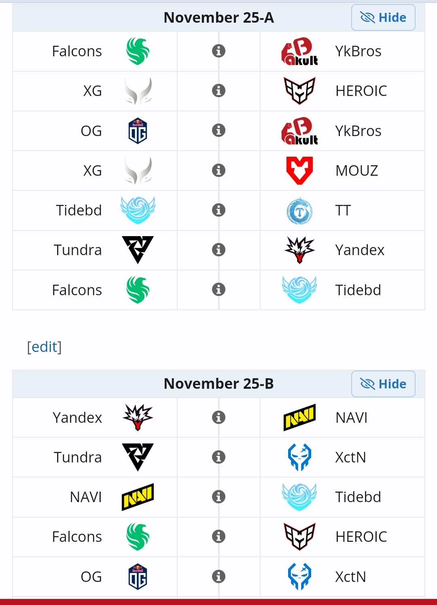The width and height of the screenshot is (437, 605).
Task: Click the TT team logo
Action: pos(299,211)
